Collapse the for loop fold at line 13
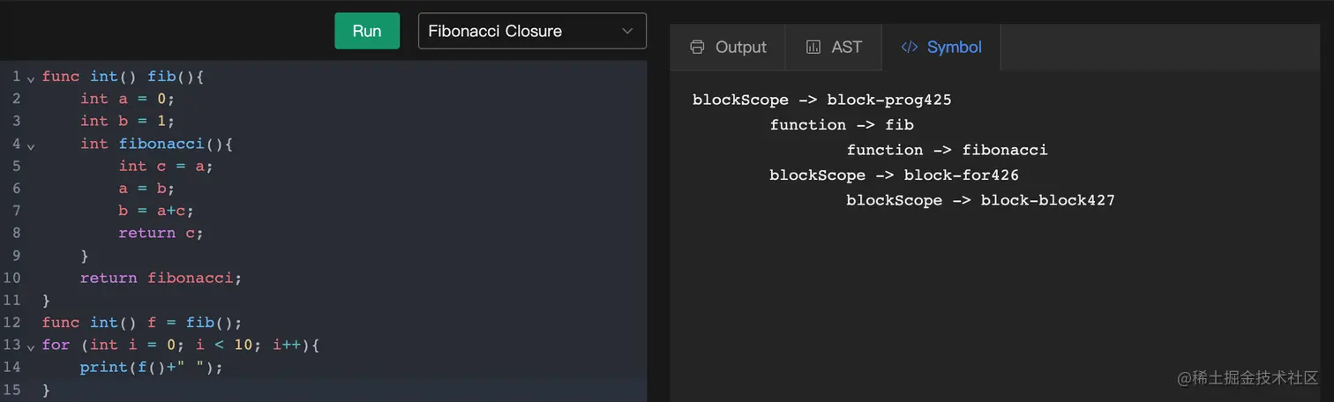 (31, 346)
